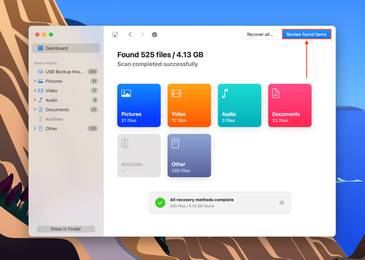Click the scan status checkmark icon
Screen dimensions: 365x260
[155, 35]
